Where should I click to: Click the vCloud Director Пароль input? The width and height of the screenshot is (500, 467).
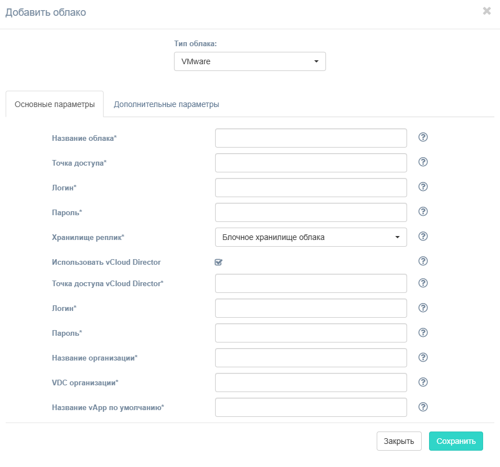[x=311, y=333]
